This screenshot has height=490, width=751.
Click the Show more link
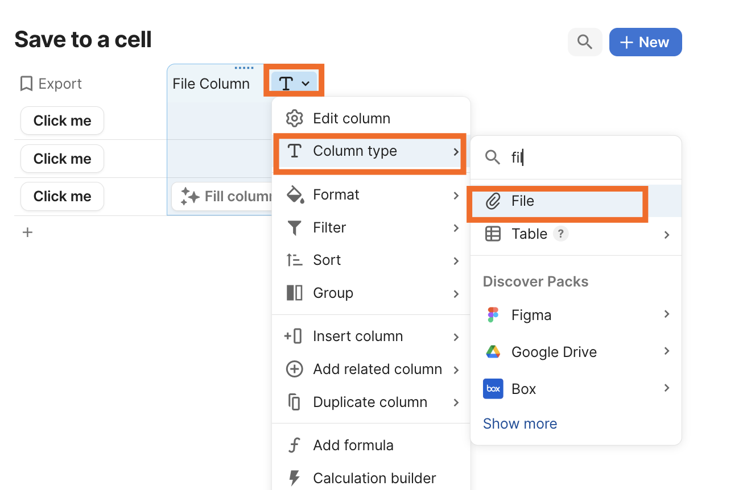(520, 423)
